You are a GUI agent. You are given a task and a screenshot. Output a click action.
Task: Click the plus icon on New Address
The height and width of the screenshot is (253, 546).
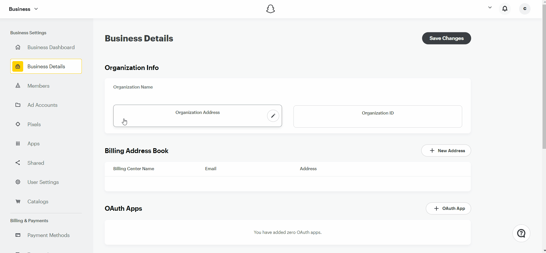click(x=432, y=150)
